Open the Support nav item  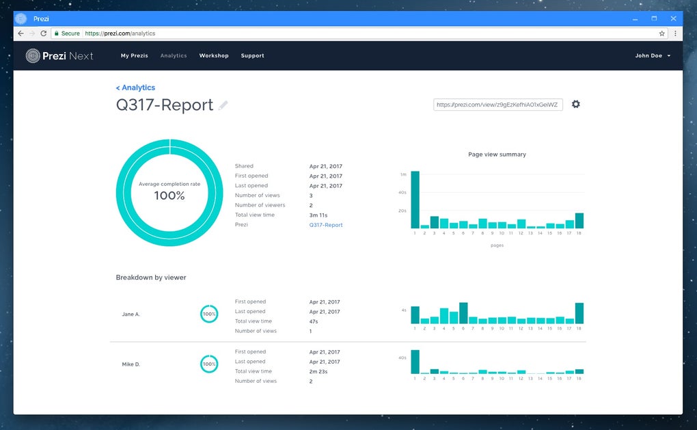point(252,55)
